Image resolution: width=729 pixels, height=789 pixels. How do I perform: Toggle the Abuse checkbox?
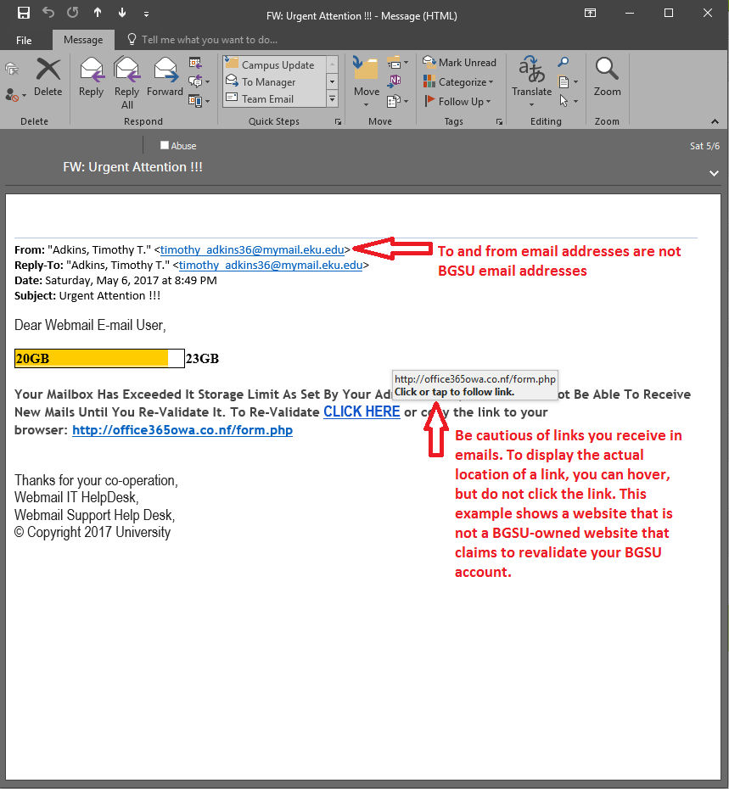coord(165,146)
